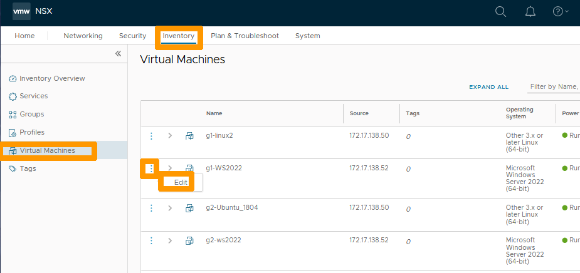Click the VM icon beside g2-Ubuntu_1804
Viewport: 580px width, 273px height.
click(x=189, y=208)
